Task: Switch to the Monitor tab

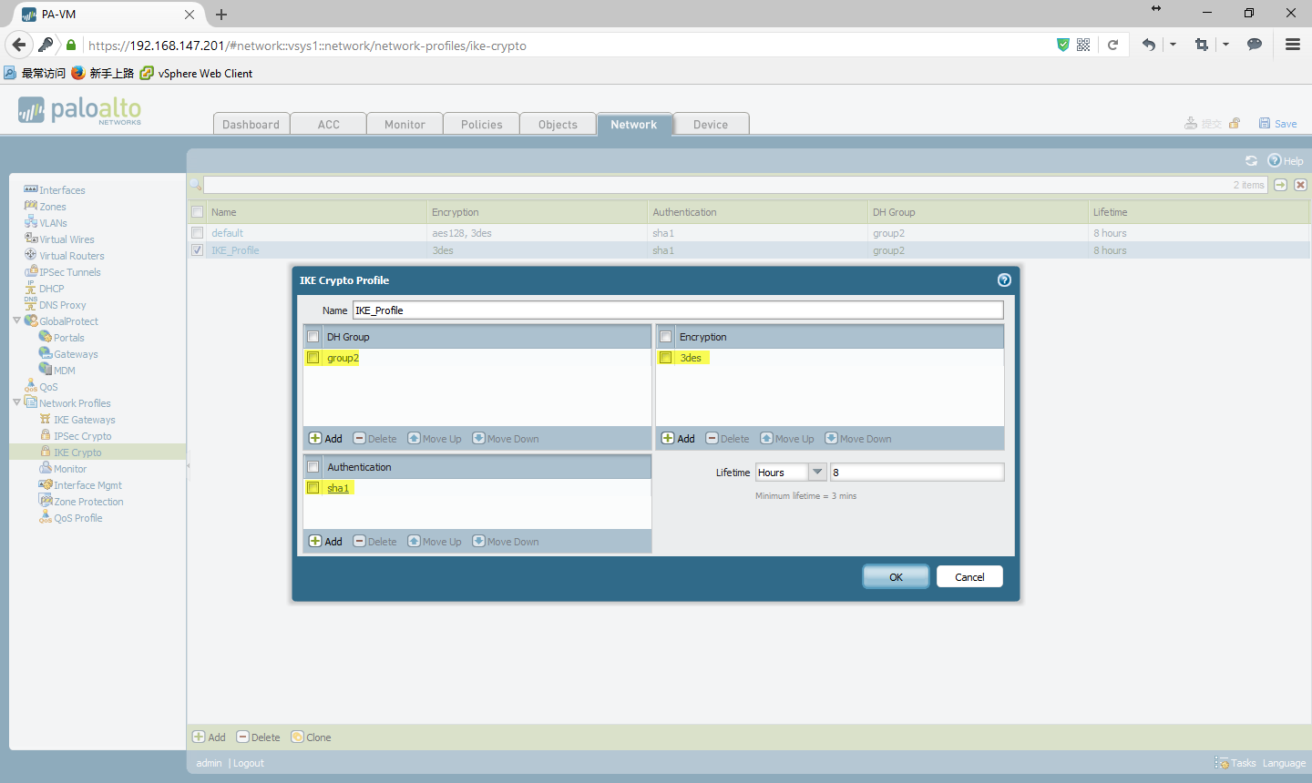Action: (x=405, y=125)
